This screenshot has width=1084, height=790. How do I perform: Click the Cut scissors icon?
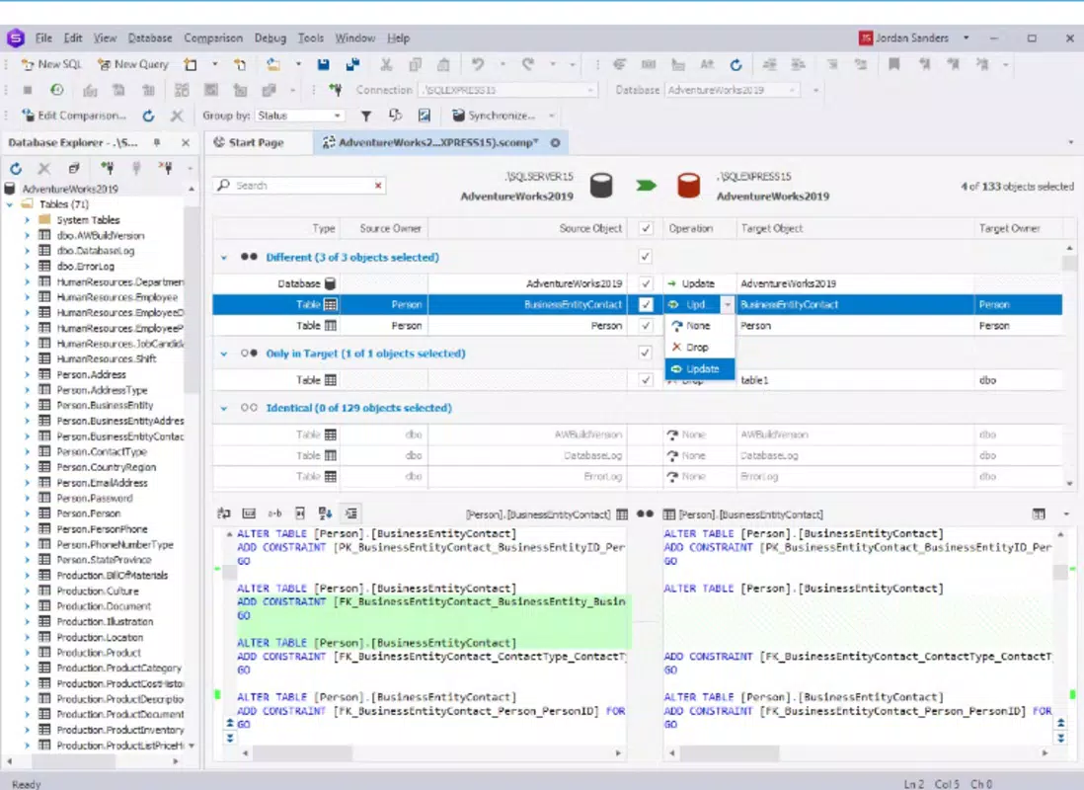pos(386,64)
